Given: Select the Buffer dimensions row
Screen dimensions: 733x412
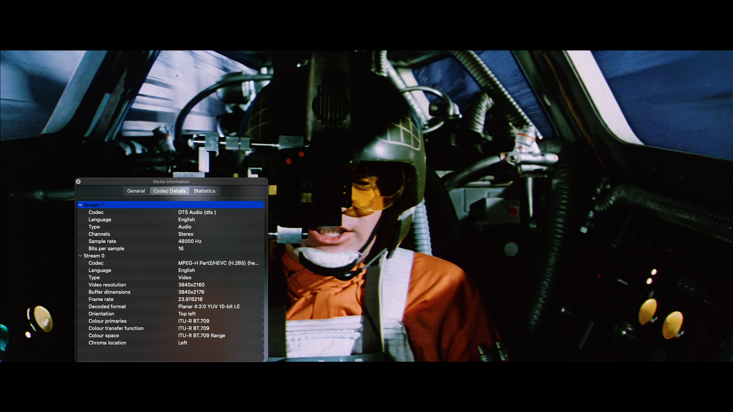Looking at the screenshot, I should [109, 292].
